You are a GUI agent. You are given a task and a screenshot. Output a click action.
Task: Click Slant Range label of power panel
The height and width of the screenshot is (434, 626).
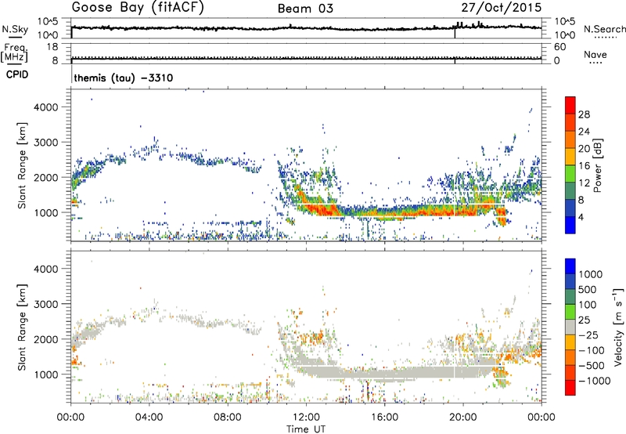click(22, 165)
